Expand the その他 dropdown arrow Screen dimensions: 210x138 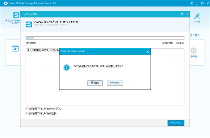(x=199, y=56)
